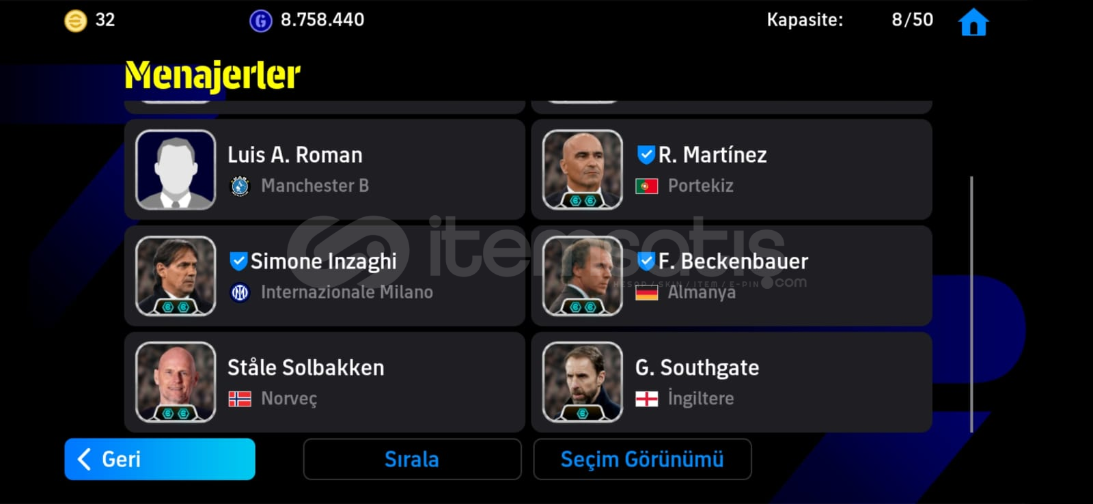1093x504 pixels.
Task: Tap the checkmark badge beside Simone Inzaghi
Action: pos(238,261)
